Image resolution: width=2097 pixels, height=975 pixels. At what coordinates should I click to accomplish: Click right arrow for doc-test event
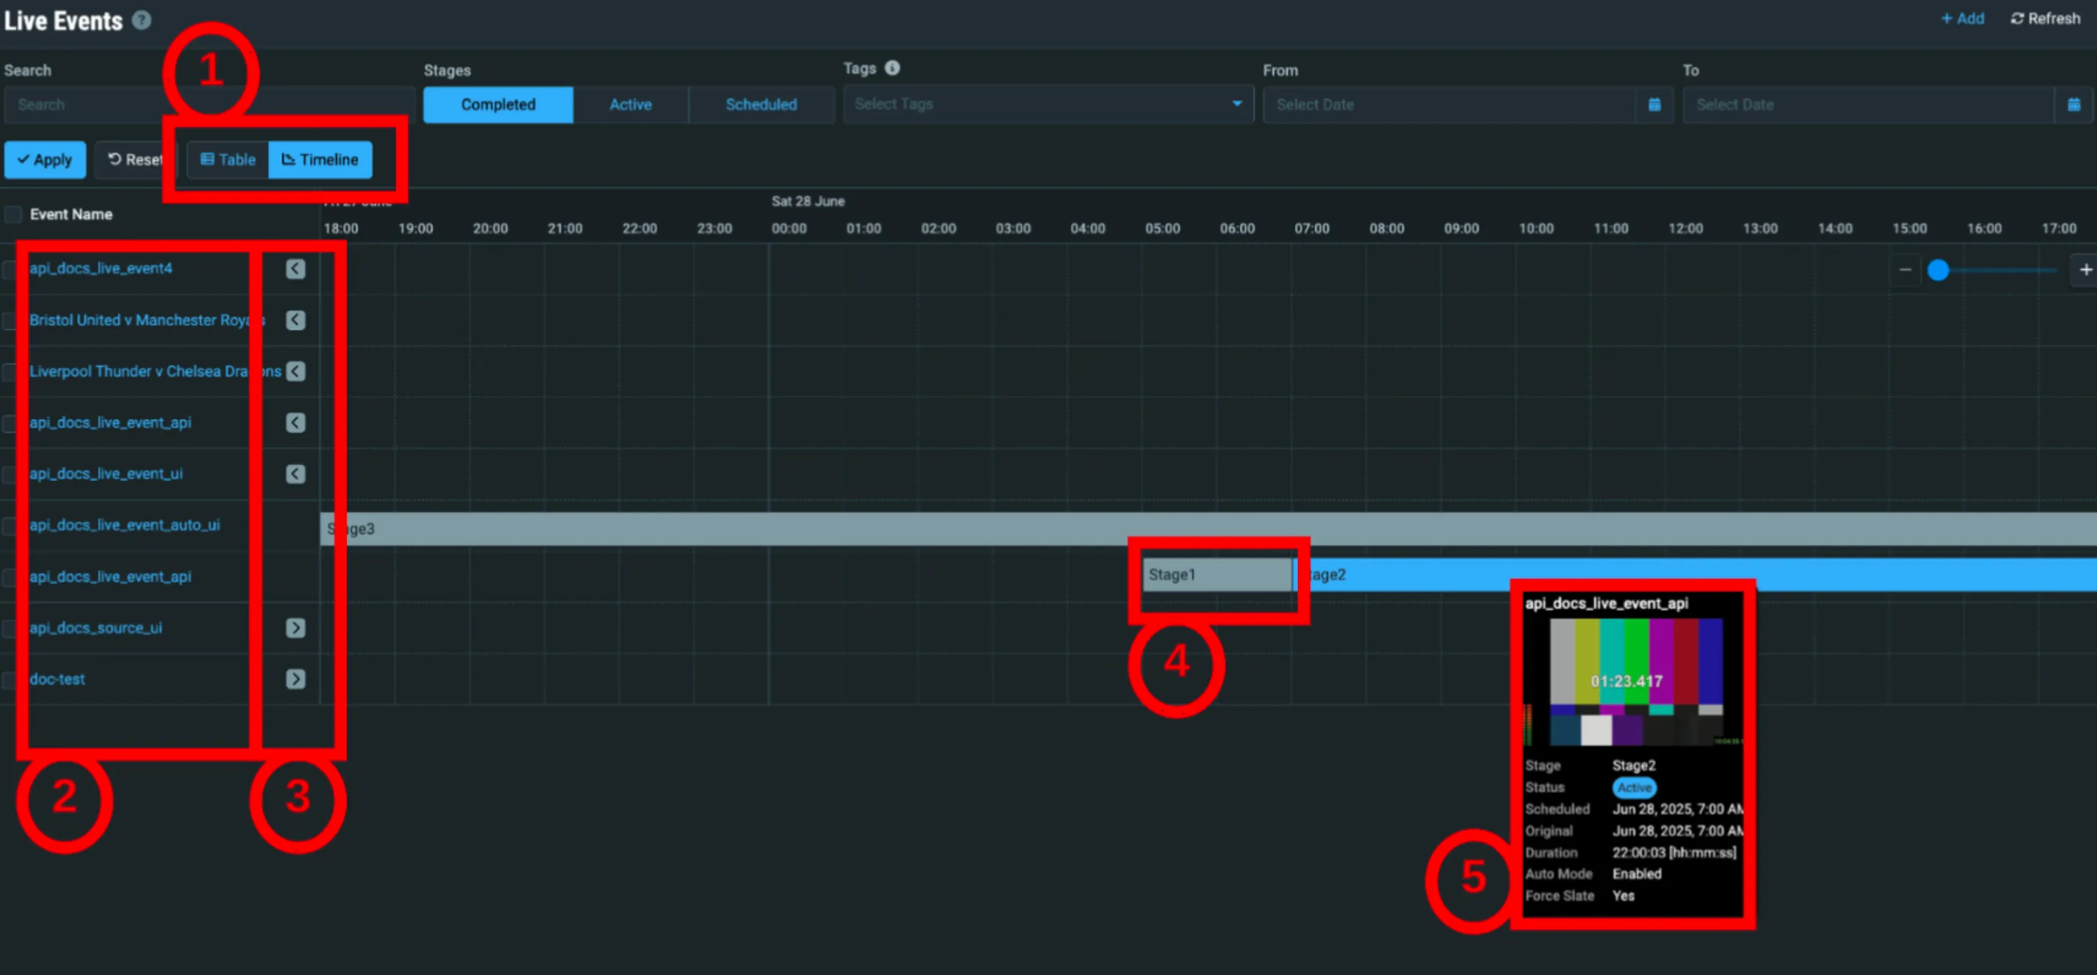[295, 679]
